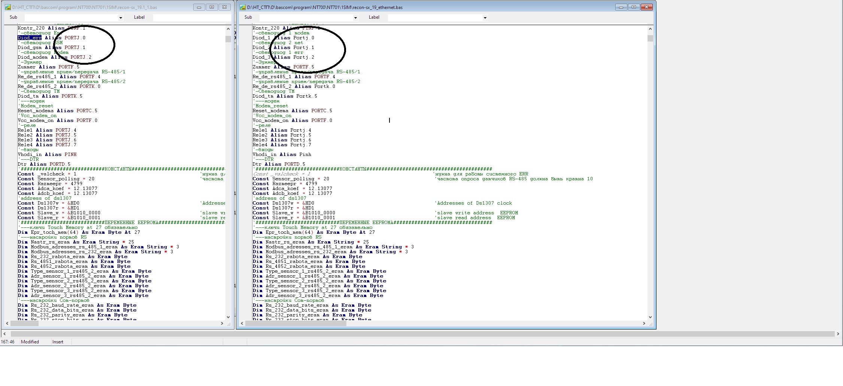Click Const Razmeepr = 4799 in left window
843x386 pixels.
pos(50,184)
